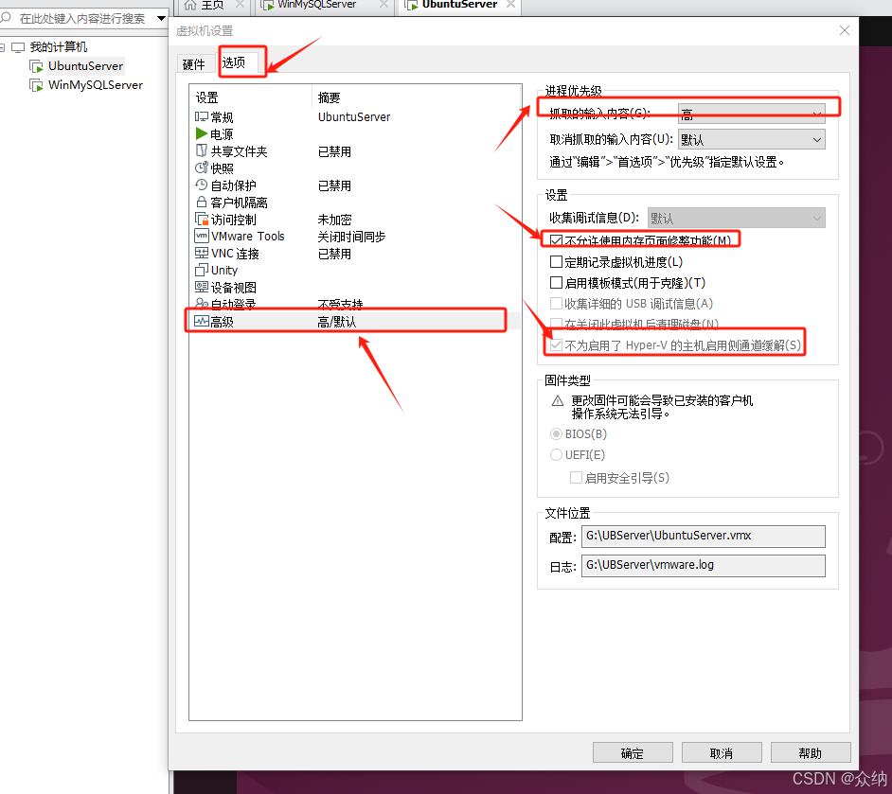Switch to the UbuntuServer tab

(459, 5)
